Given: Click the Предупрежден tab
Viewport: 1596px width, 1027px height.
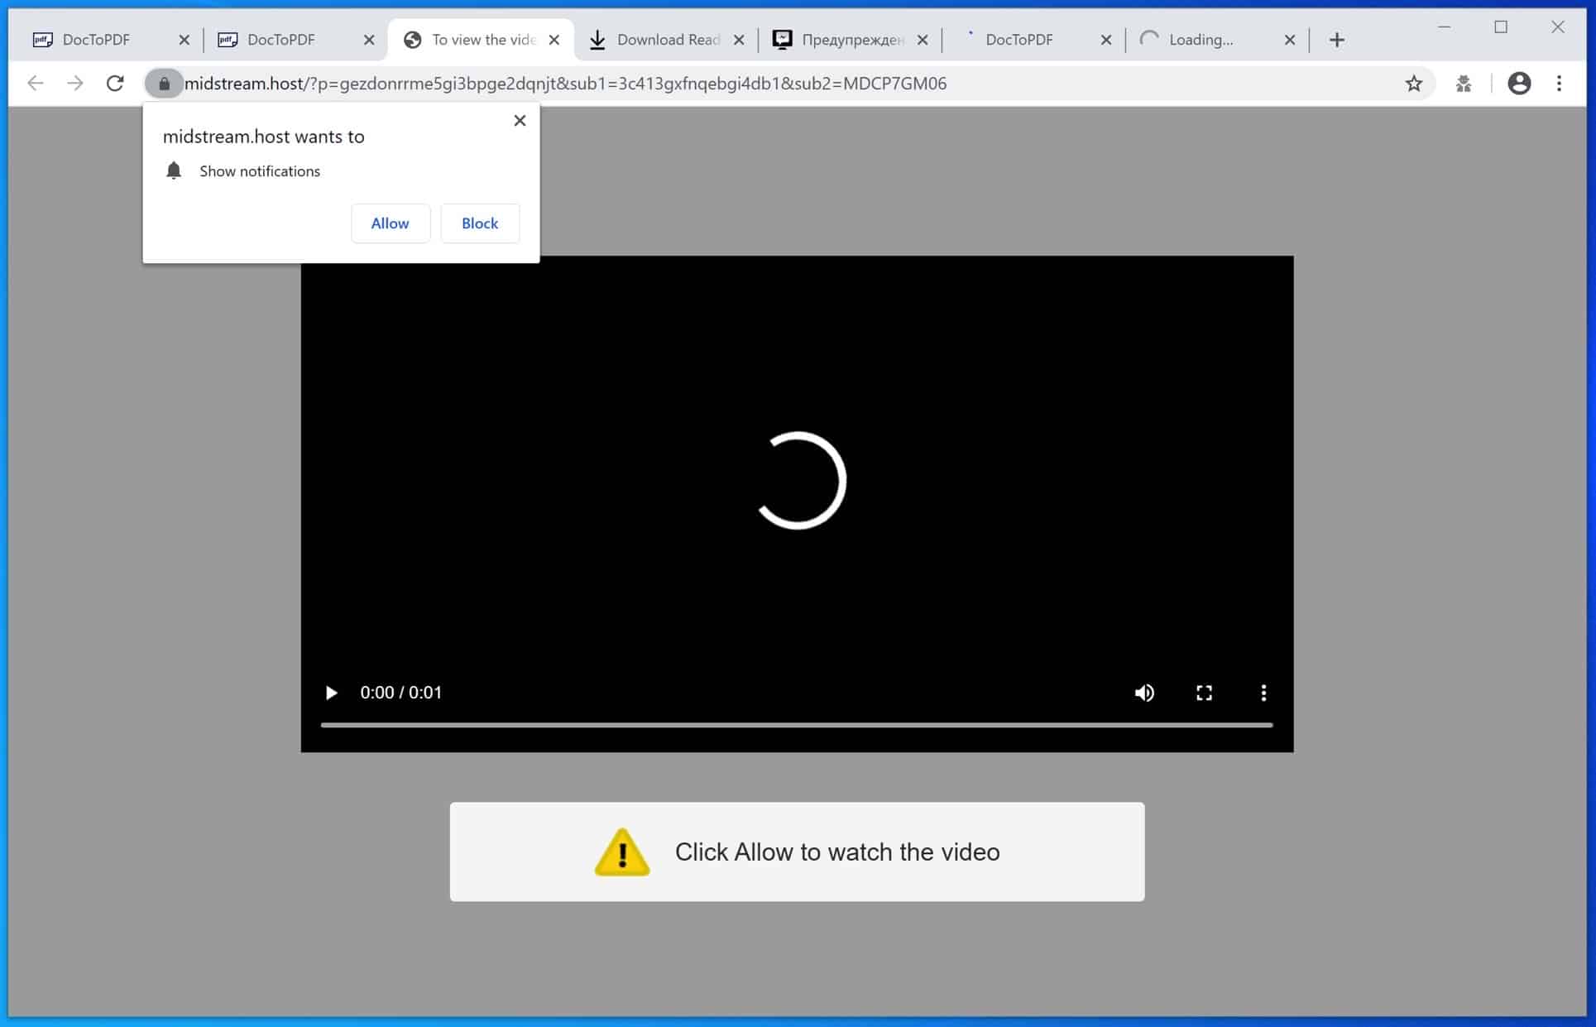Looking at the screenshot, I should [x=849, y=38].
